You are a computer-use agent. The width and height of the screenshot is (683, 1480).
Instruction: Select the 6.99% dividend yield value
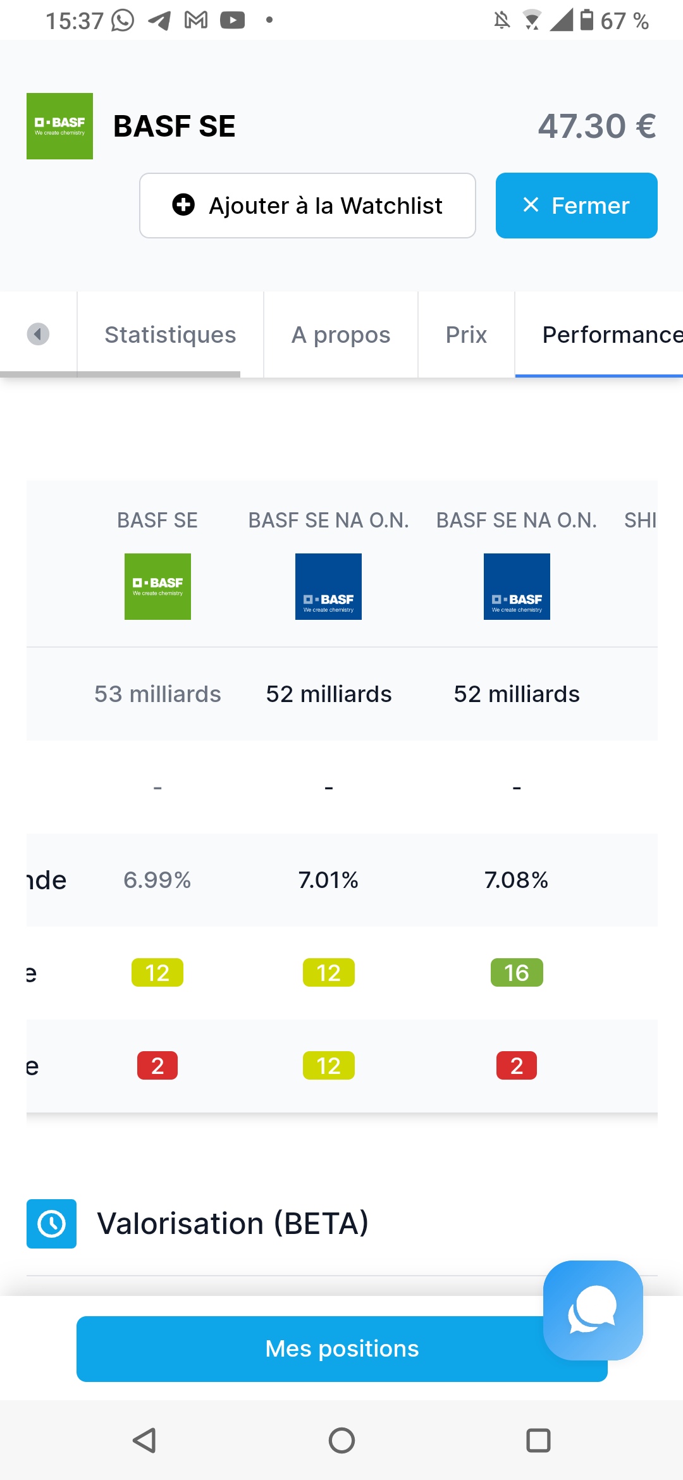[x=157, y=880]
